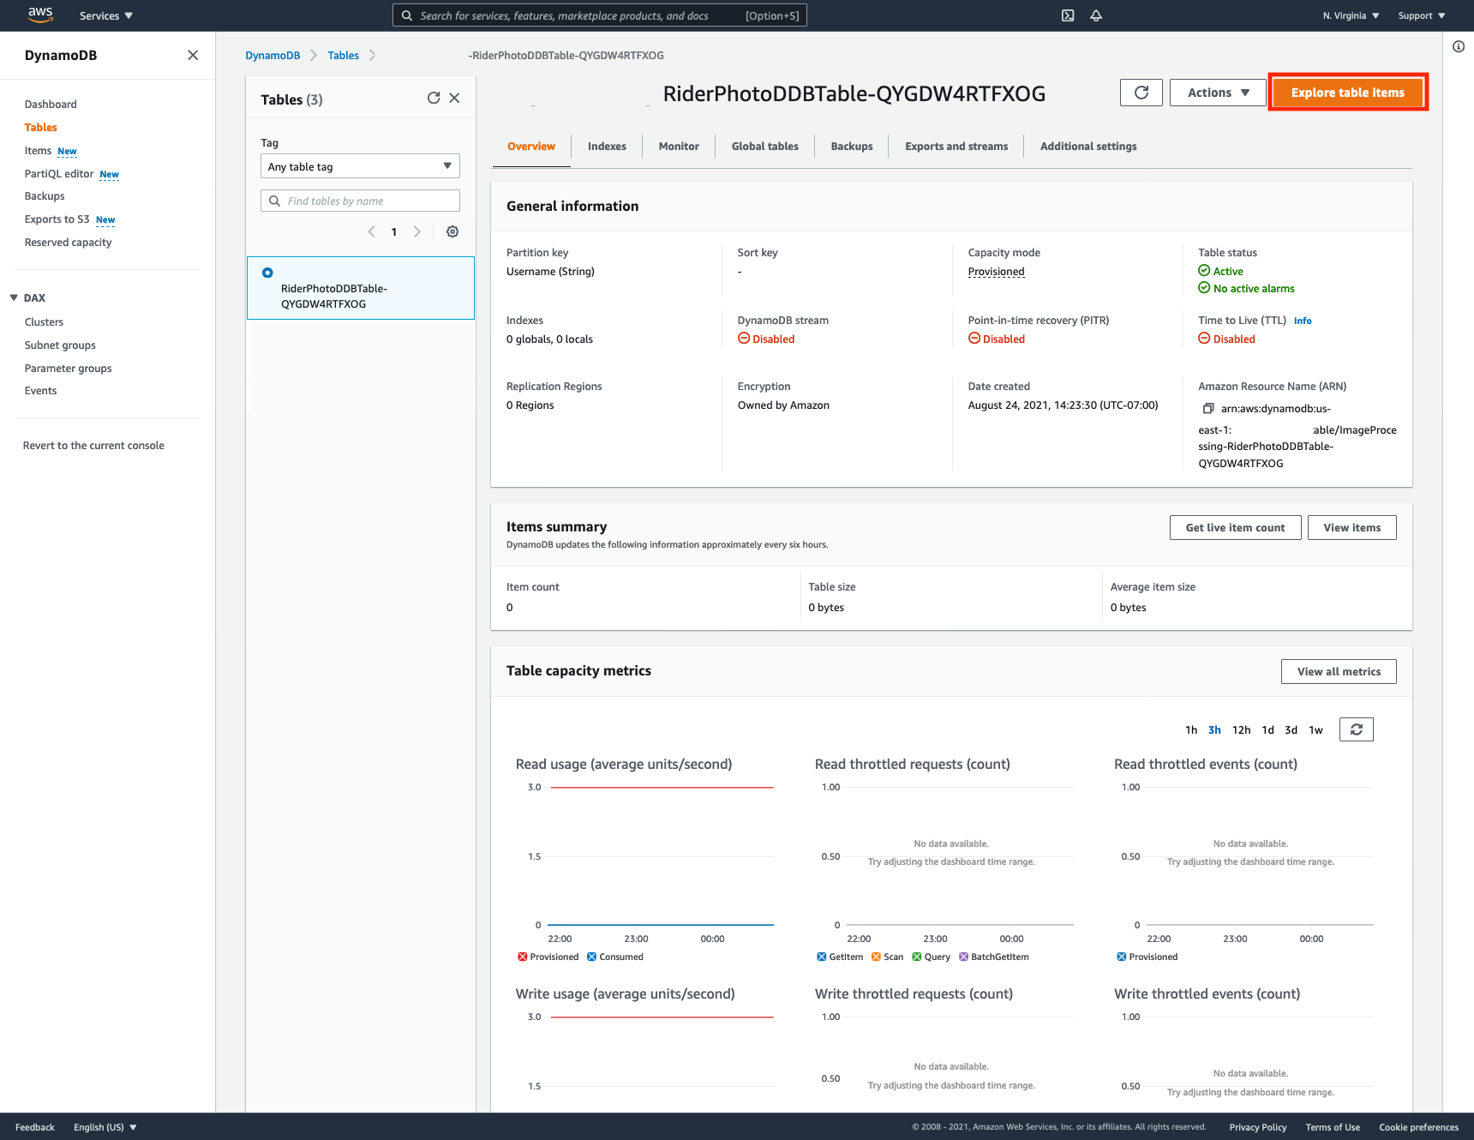The width and height of the screenshot is (1474, 1140).
Task: Open Parameter groups in sidebar
Action: tap(68, 369)
